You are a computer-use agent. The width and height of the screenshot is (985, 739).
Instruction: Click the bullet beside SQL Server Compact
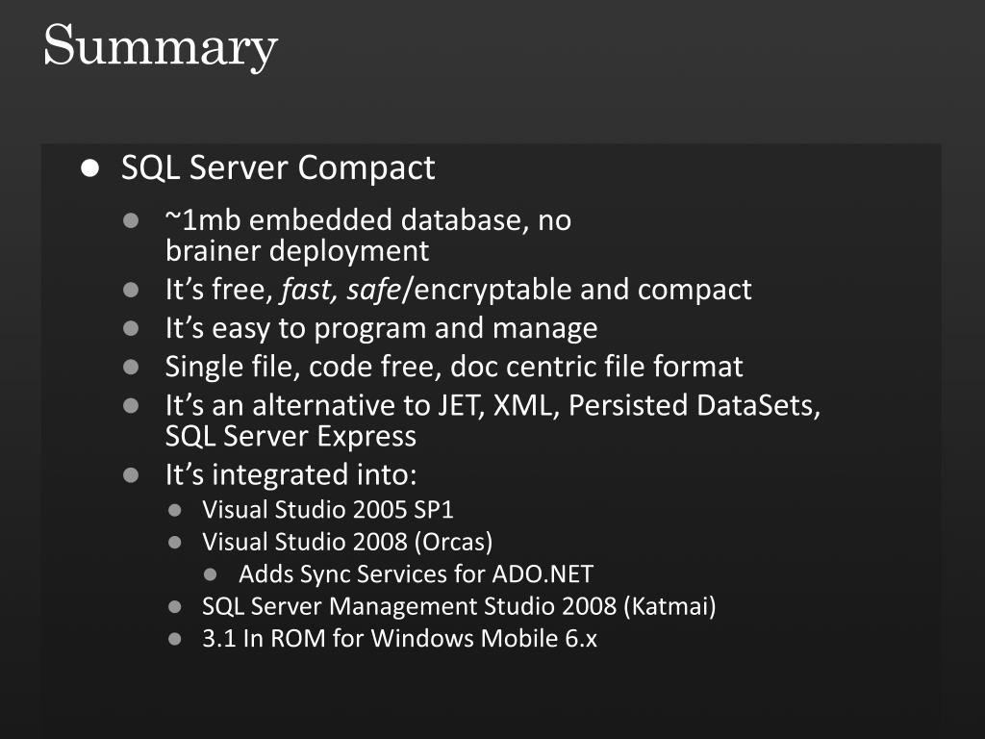pyautogui.click(x=89, y=167)
